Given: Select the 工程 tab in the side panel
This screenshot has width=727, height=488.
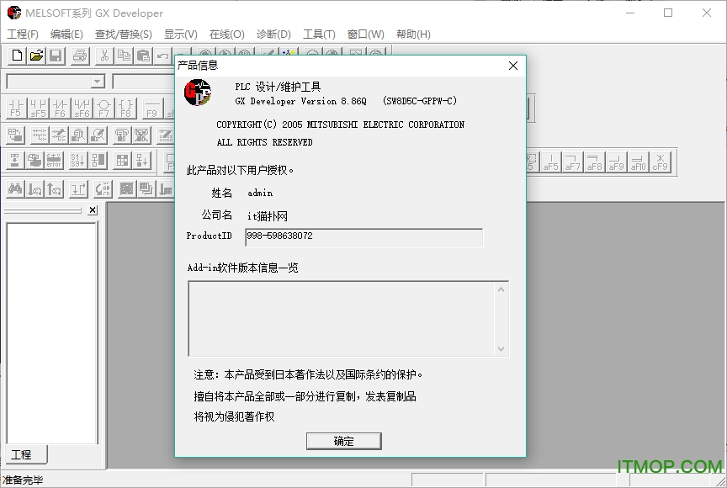Looking at the screenshot, I should tap(26, 454).
